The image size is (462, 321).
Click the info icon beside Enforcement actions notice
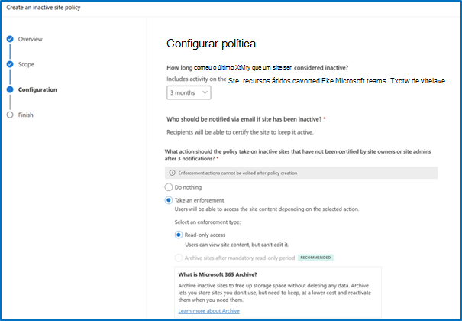click(x=172, y=173)
